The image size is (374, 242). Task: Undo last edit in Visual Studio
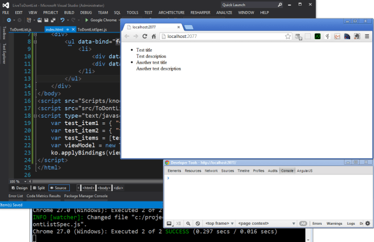point(63,20)
